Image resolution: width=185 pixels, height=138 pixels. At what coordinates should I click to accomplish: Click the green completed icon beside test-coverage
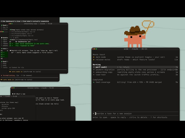[x=94, y=82]
